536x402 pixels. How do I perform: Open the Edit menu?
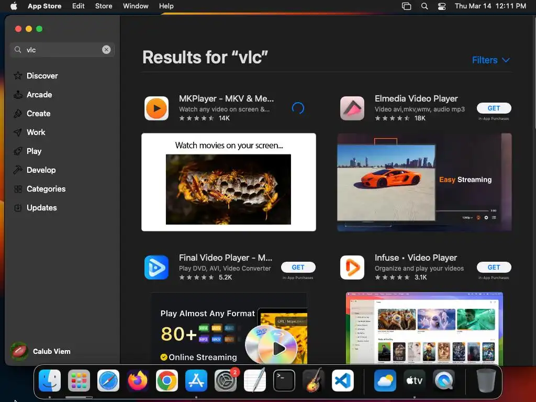tap(79, 6)
